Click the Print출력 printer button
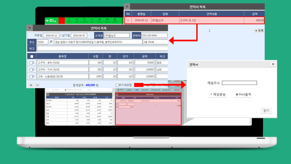Viewport: 291px width, 164px height. (x=243, y=94)
